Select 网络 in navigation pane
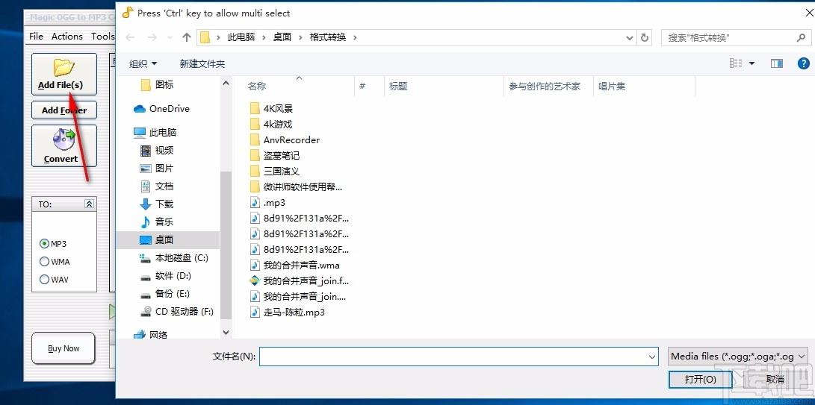Image resolution: width=815 pixels, height=405 pixels. 151,334
